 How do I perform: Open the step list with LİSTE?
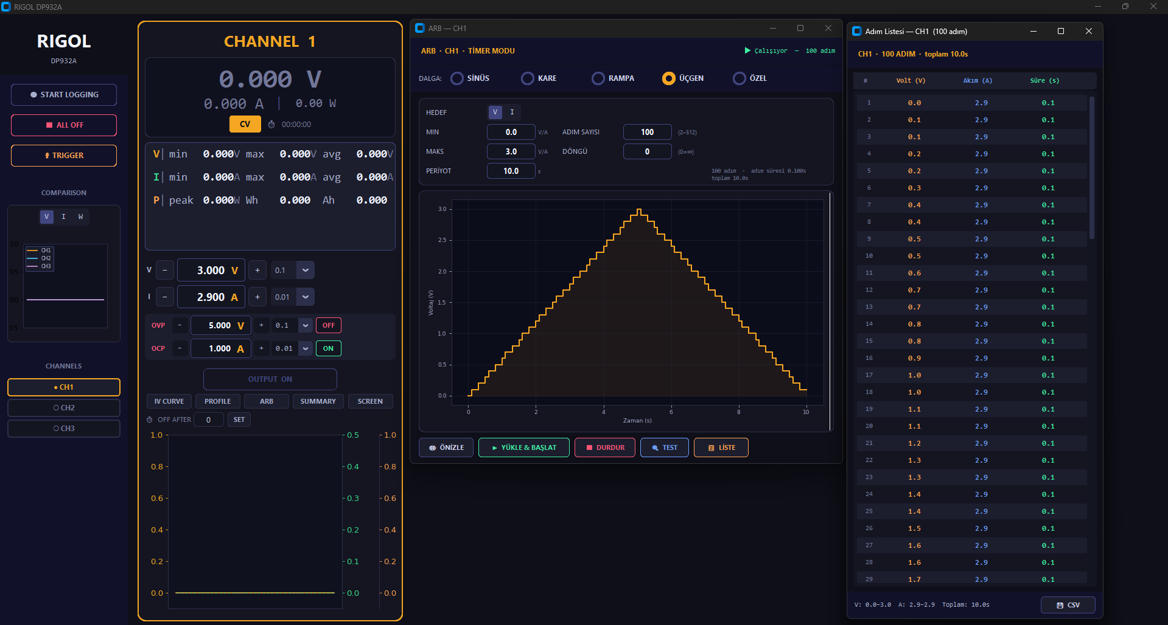tap(721, 447)
